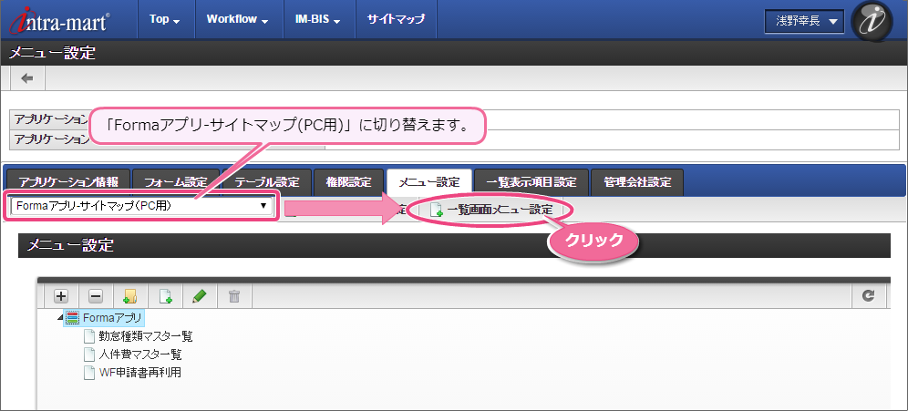Collapse the Formaアプリ tree node triangle
Viewport: 908px width, 411px height.
pos(60,317)
